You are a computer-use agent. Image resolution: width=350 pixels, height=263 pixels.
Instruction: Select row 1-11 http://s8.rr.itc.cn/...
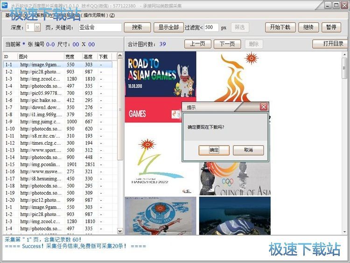pos(58,136)
